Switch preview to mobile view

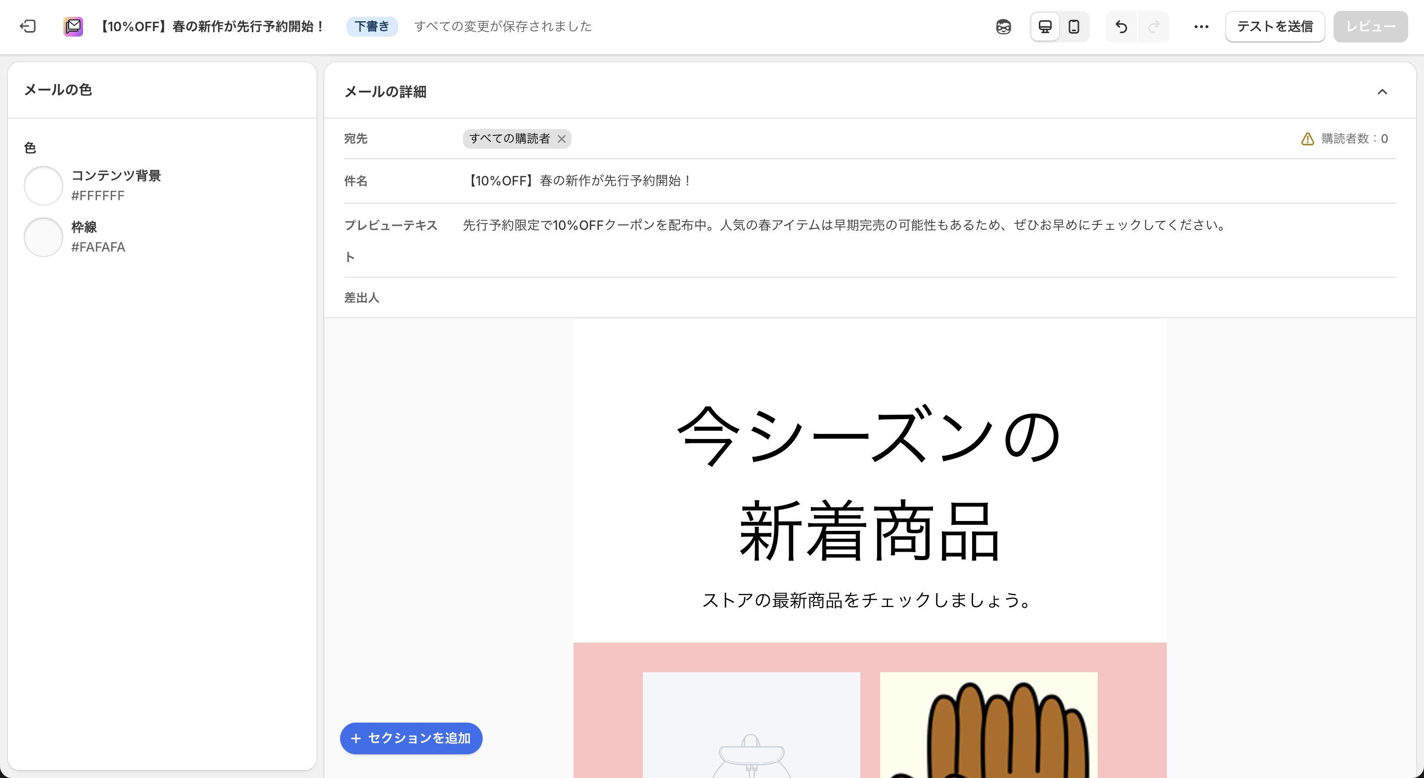point(1074,26)
